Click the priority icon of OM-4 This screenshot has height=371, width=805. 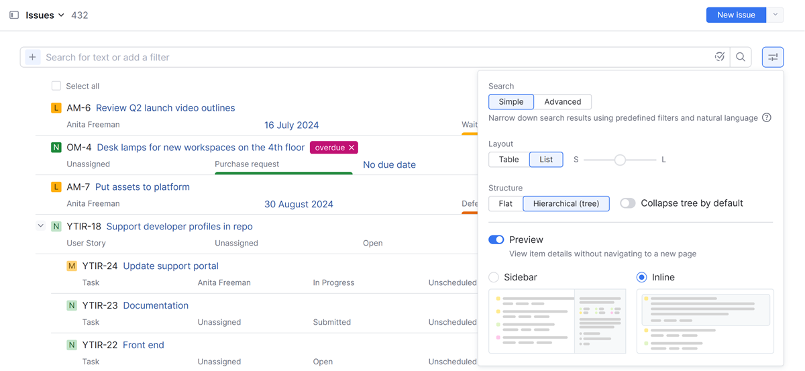56,148
